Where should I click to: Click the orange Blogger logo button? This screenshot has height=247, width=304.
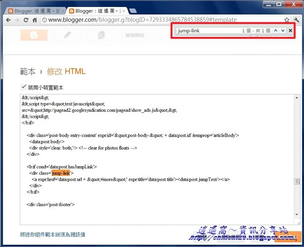click(x=34, y=35)
